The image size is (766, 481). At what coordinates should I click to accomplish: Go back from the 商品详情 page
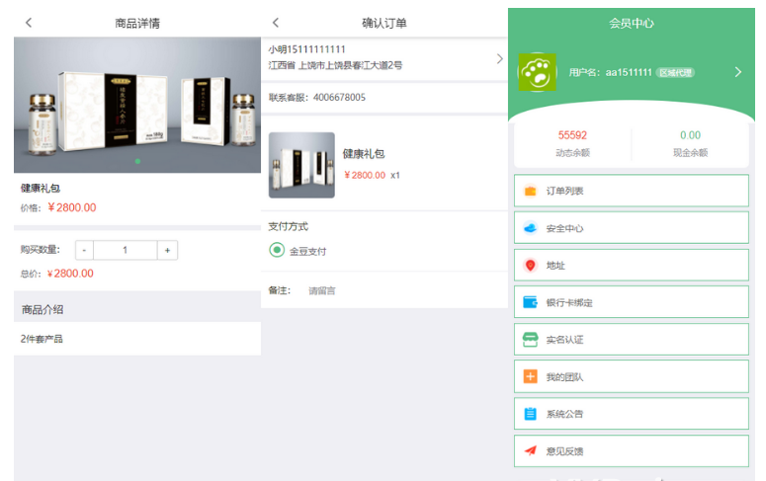29,23
